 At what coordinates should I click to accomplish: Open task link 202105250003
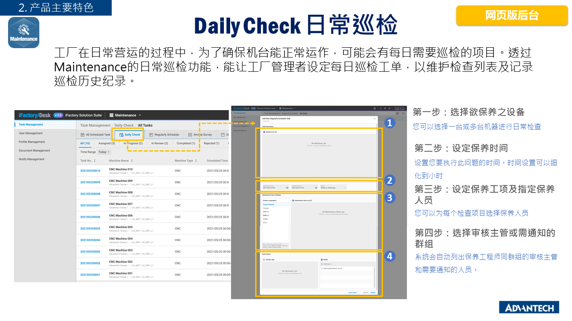coord(90,252)
